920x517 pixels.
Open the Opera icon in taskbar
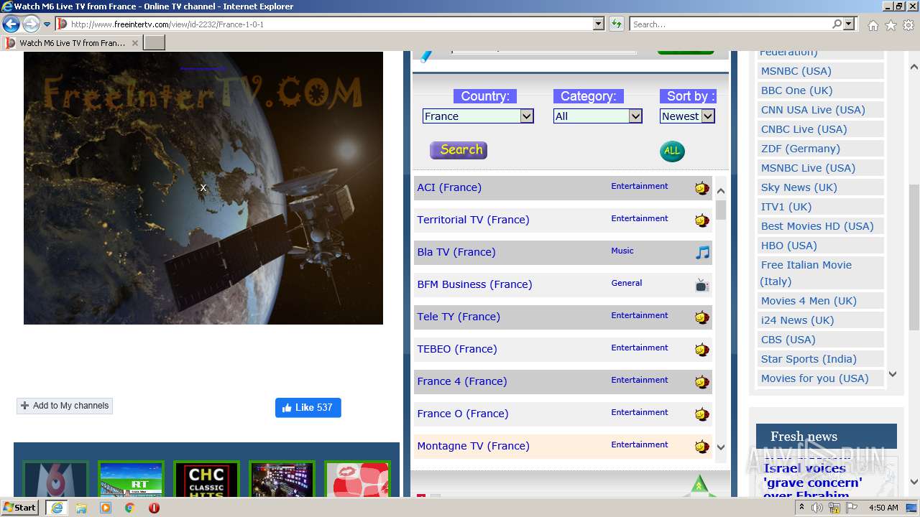pyautogui.click(x=154, y=508)
